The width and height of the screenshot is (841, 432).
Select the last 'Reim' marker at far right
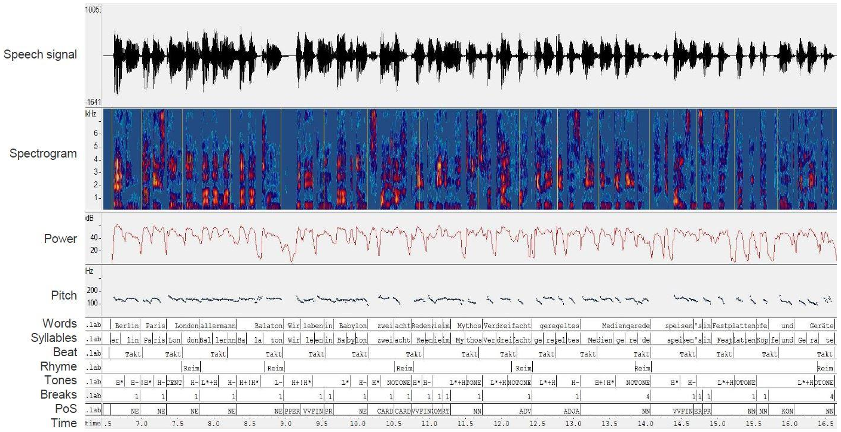825,368
